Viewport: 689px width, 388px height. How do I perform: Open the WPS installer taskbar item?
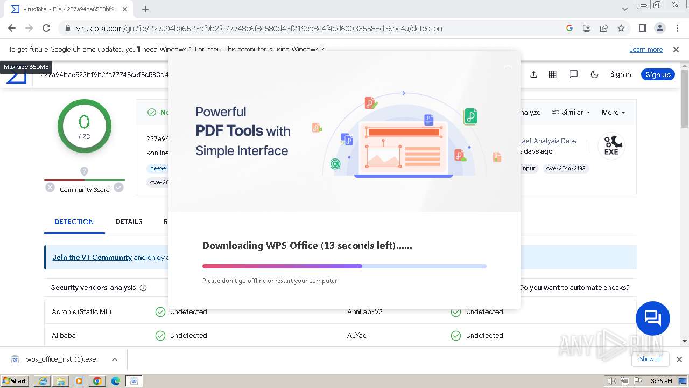134,381
